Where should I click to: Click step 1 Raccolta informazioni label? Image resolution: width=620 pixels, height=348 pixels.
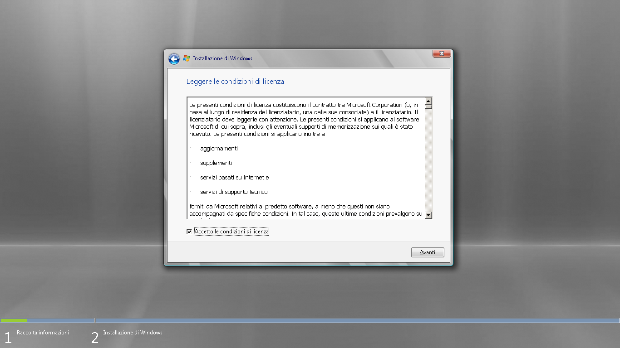43,333
